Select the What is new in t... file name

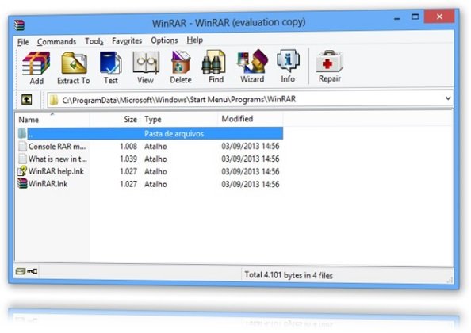[58, 159]
